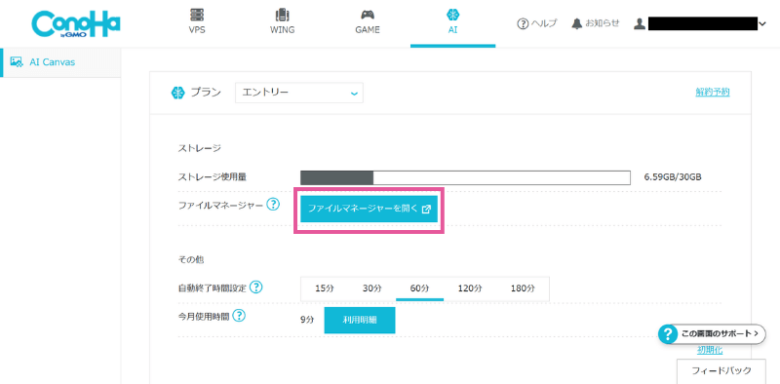Set auto-shutdown time to 60分
Viewport: 780px width, 384px height.
[419, 288]
